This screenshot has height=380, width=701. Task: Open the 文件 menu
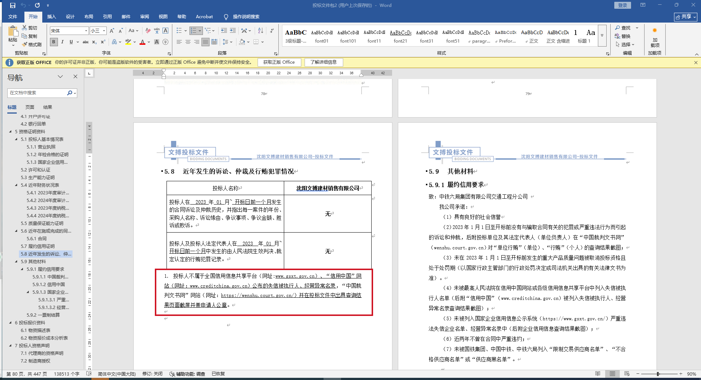tap(13, 16)
